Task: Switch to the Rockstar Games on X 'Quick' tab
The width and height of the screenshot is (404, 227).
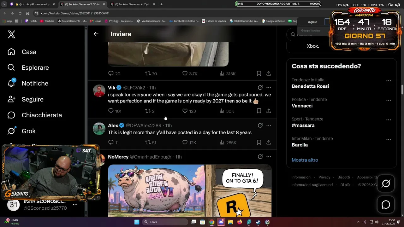Action: pos(132,4)
